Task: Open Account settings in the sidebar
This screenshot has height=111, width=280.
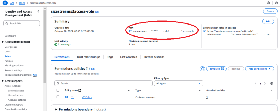Action: [13, 70]
